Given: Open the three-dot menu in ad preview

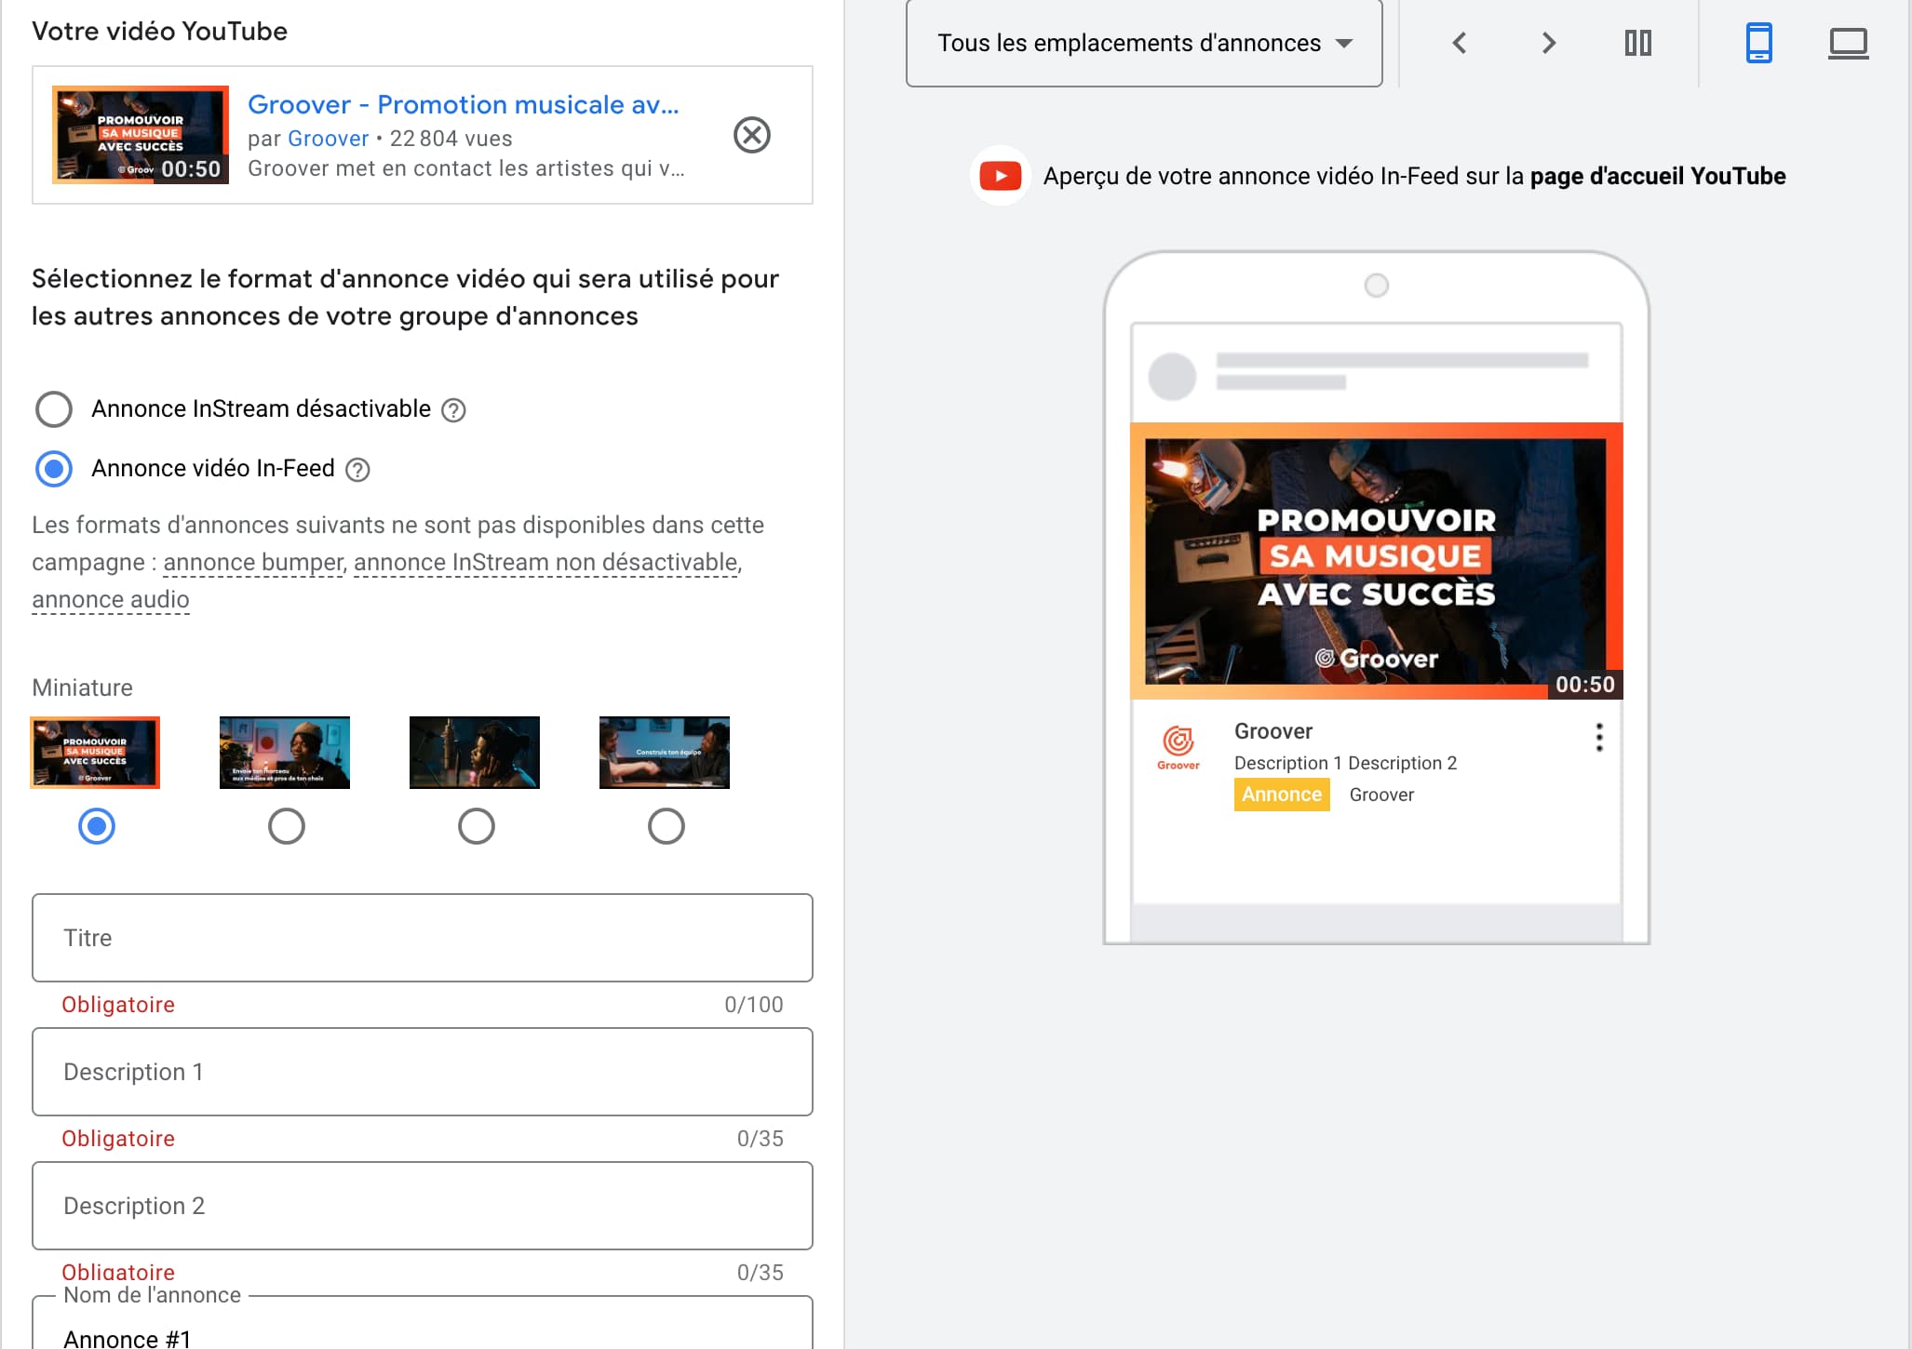Looking at the screenshot, I should coord(1599,738).
